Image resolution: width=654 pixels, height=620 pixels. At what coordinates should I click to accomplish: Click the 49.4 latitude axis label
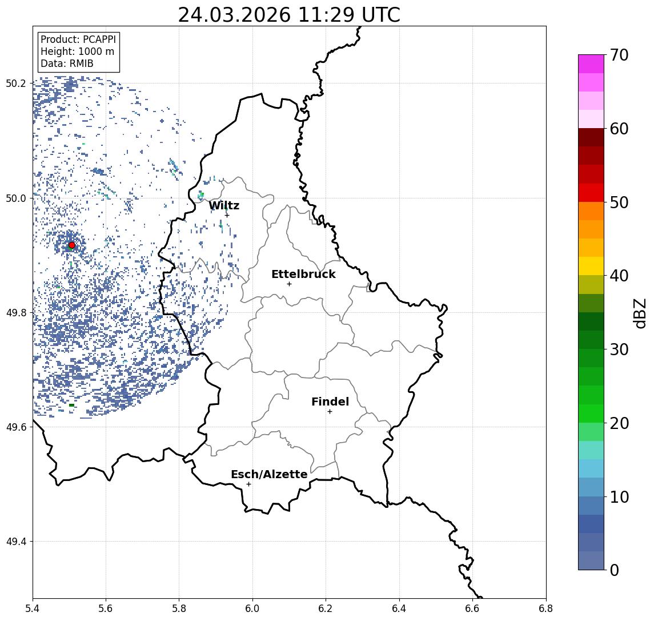[15, 542]
